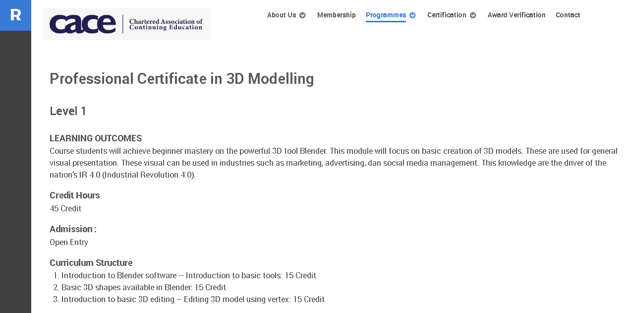Image resolution: width=624 pixels, height=313 pixels.
Task: Open the Award Verification page
Action: click(x=516, y=15)
